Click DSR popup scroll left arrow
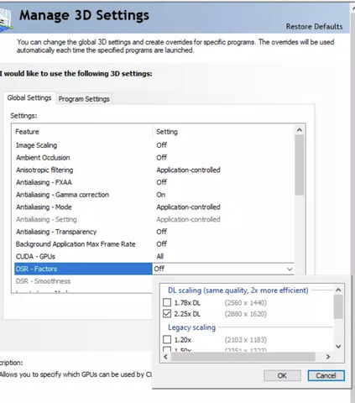This screenshot has width=355, height=403. [165, 357]
